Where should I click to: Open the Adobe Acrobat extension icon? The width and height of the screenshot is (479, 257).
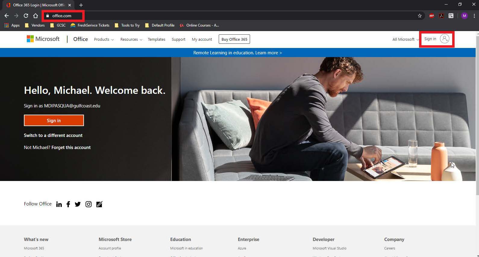pyautogui.click(x=441, y=16)
